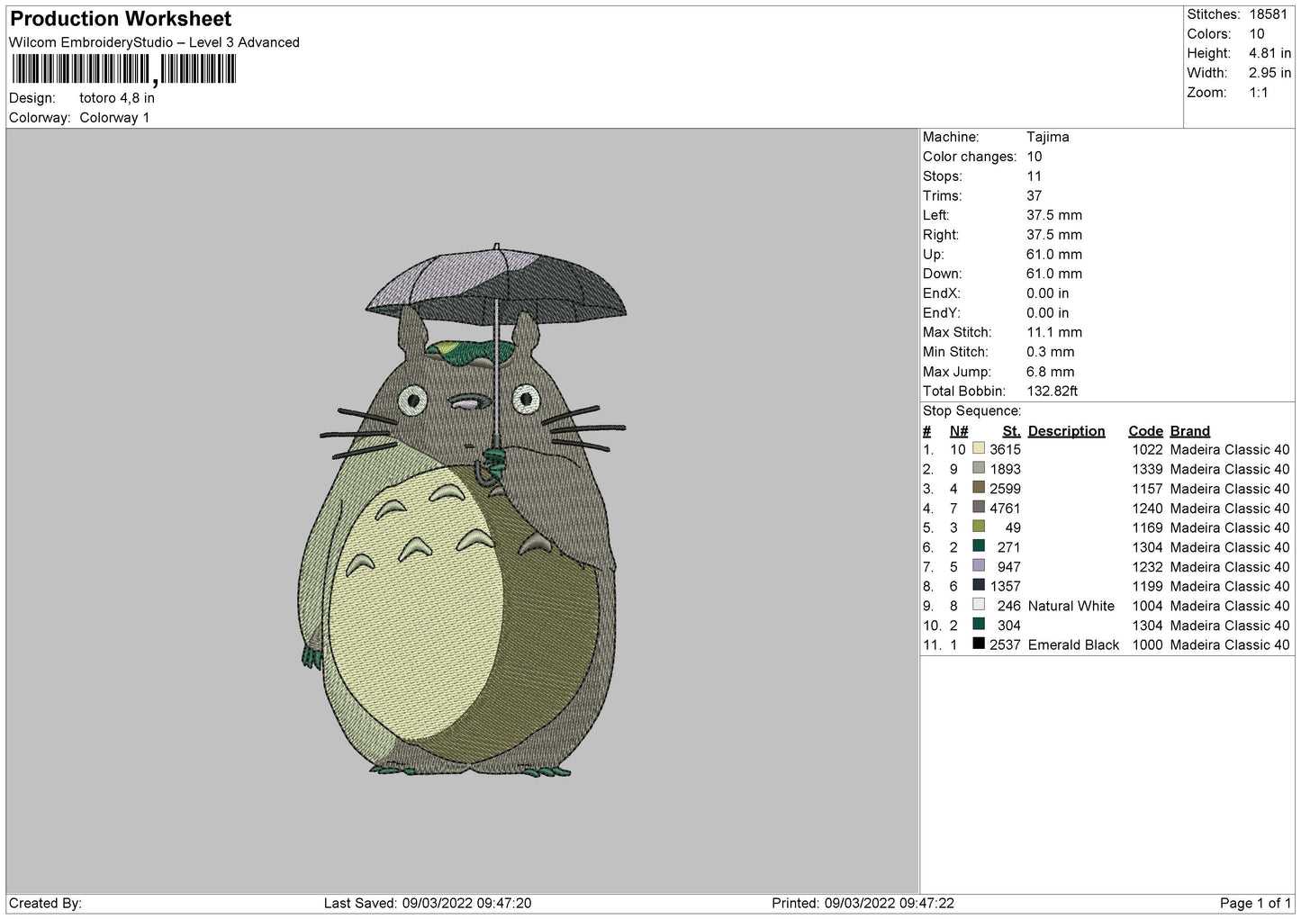
Task: Select the olive green swatch in stop 5
Action: 979,527
